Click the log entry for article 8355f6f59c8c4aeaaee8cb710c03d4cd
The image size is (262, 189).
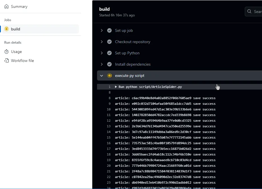[x=165, y=160]
